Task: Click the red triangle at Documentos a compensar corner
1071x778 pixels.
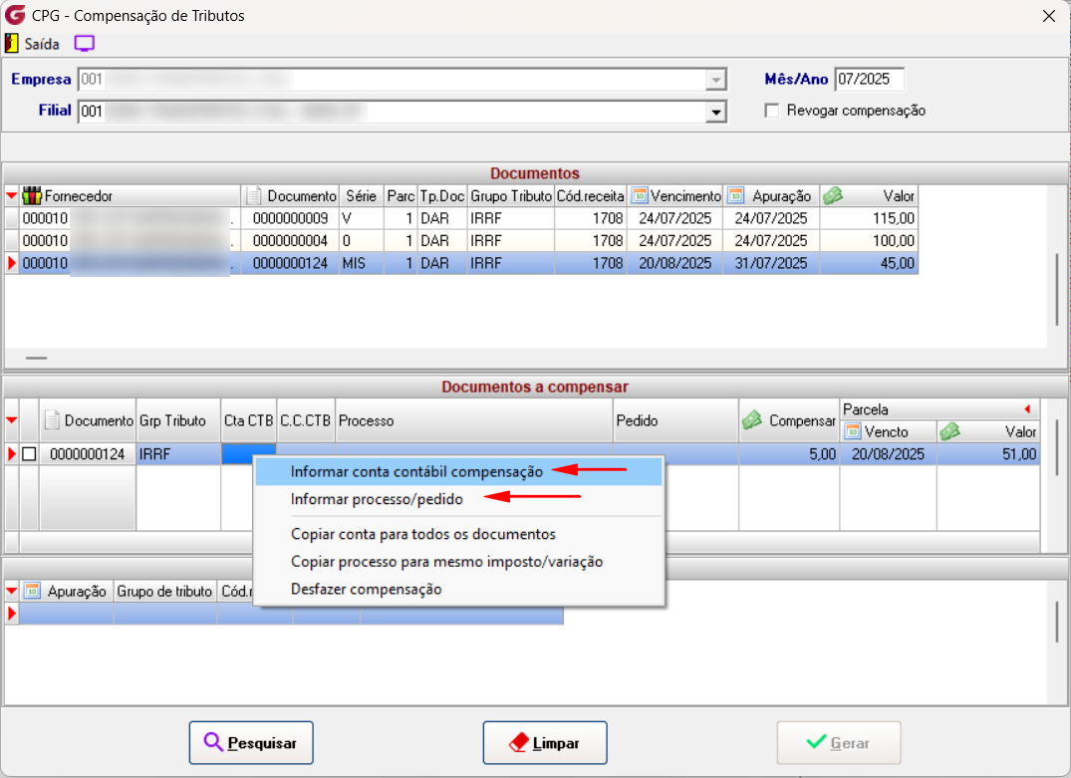Action: 11,420
